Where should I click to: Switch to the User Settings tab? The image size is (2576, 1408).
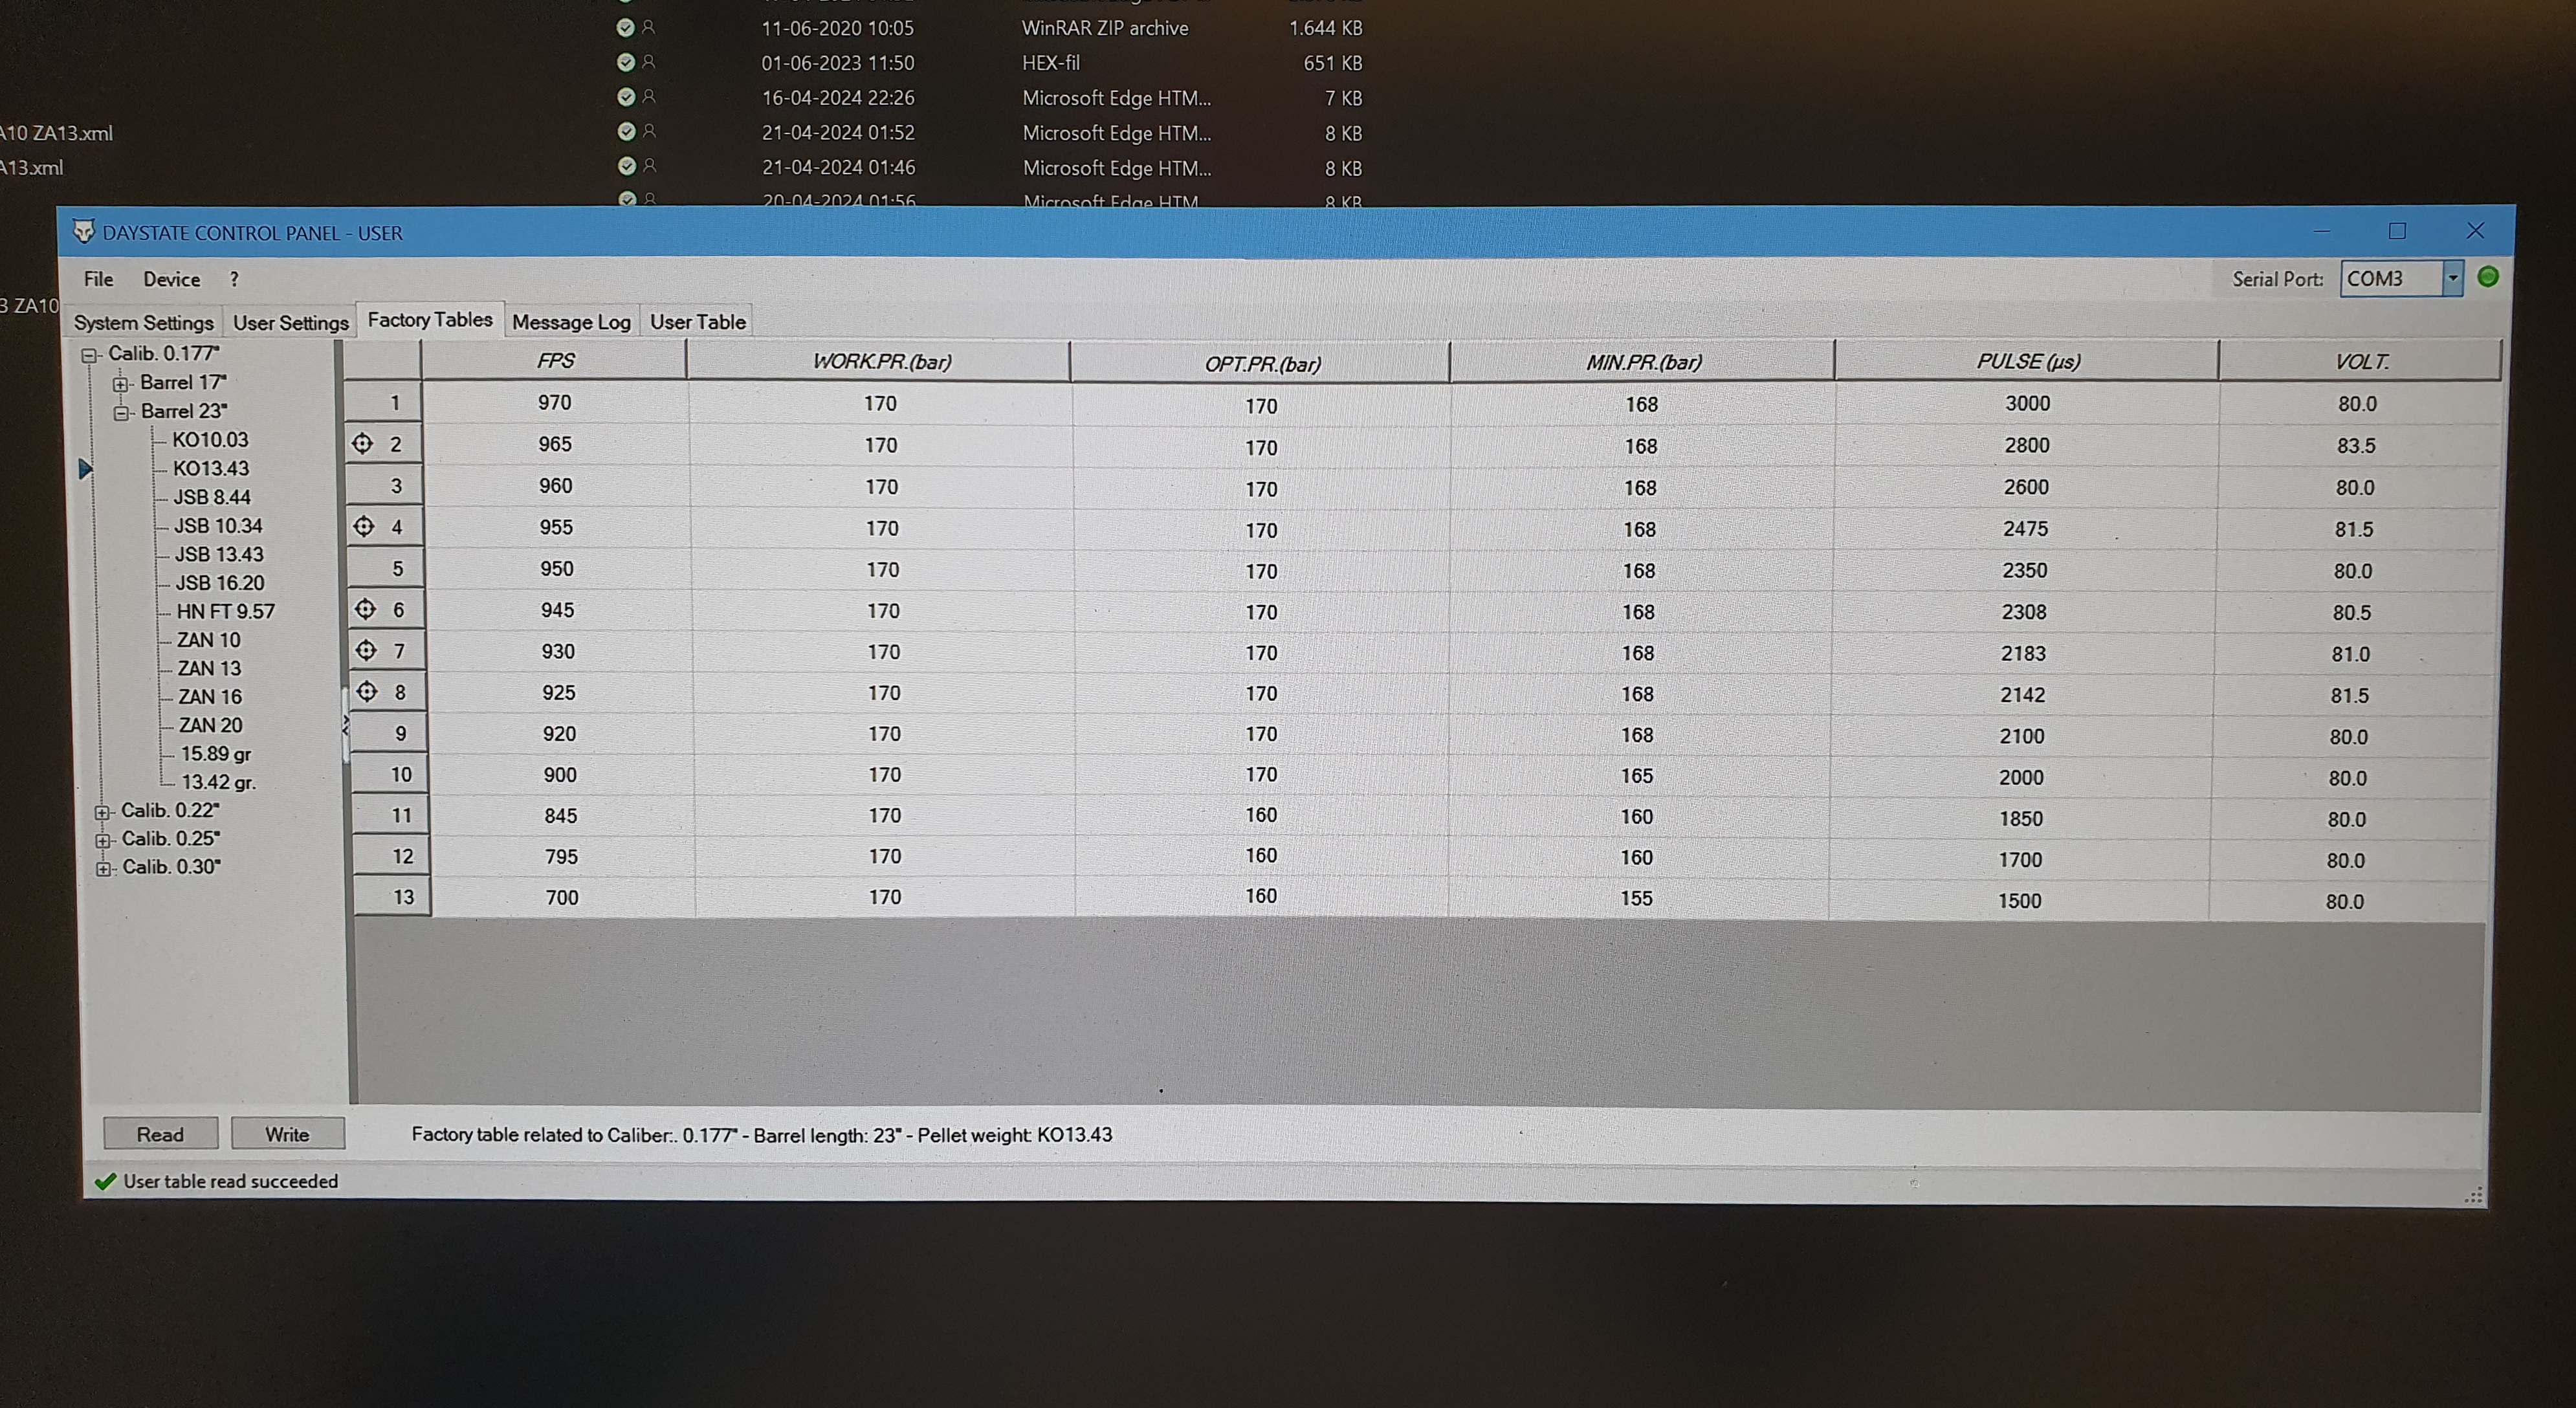pos(291,322)
